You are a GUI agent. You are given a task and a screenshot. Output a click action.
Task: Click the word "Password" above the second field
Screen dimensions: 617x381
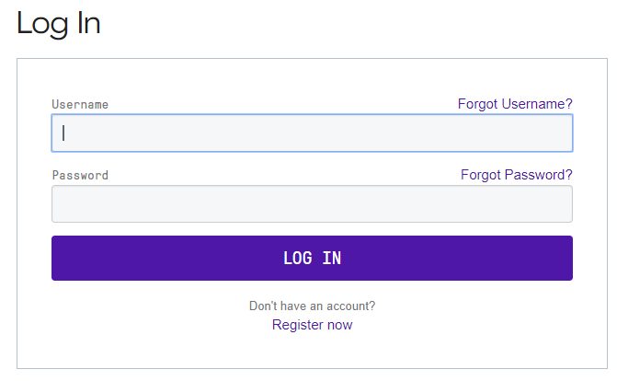pyautogui.click(x=80, y=175)
